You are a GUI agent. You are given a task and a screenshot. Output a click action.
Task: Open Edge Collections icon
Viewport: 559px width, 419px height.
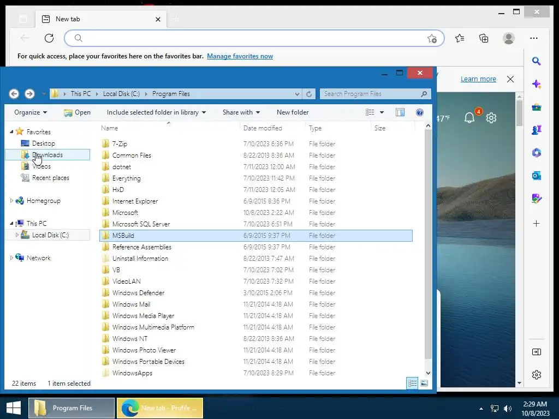(x=484, y=38)
